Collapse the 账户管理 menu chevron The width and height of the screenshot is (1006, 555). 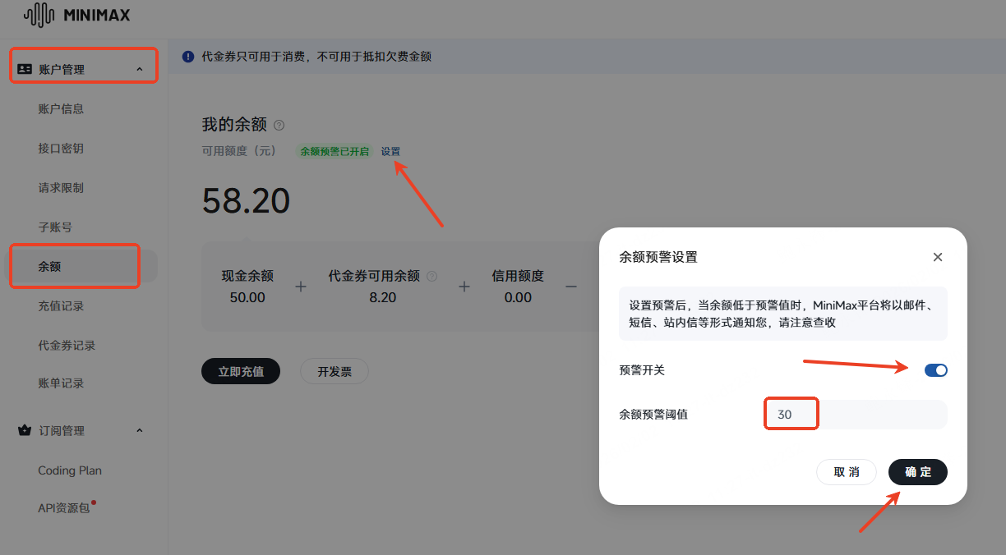[x=140, y=70]
